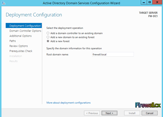The width and height of the screenshot is (163, 117).
Task: Click the Root domain name field
Action: [113, 54]
